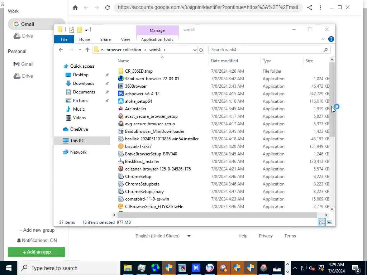Expand the win64 breadcrumb chevron

point(165,50)
